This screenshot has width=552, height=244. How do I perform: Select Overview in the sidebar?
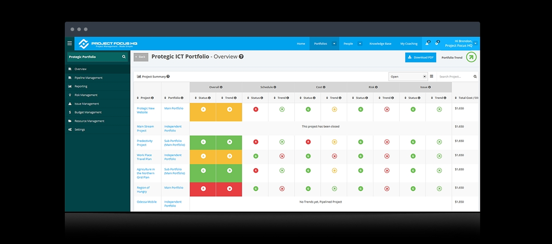tap(98, 69)
